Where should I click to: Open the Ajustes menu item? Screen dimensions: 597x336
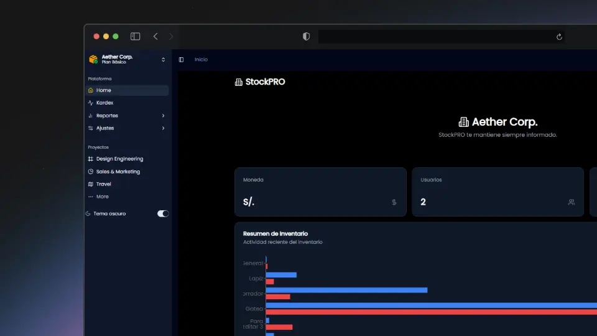click(x=127, y=128)
